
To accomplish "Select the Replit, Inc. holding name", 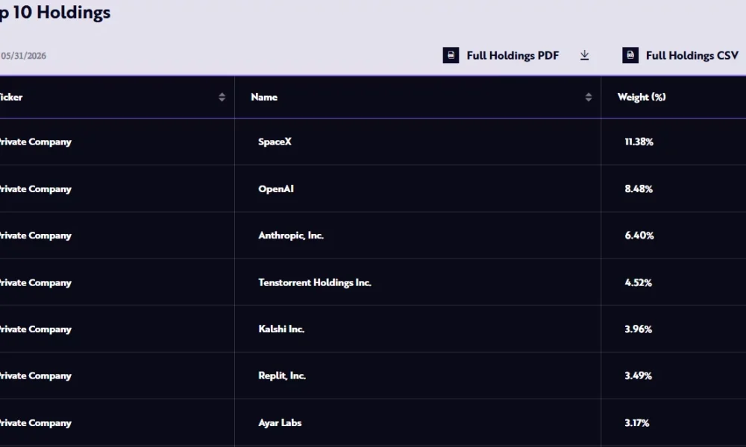I will 282,375.
